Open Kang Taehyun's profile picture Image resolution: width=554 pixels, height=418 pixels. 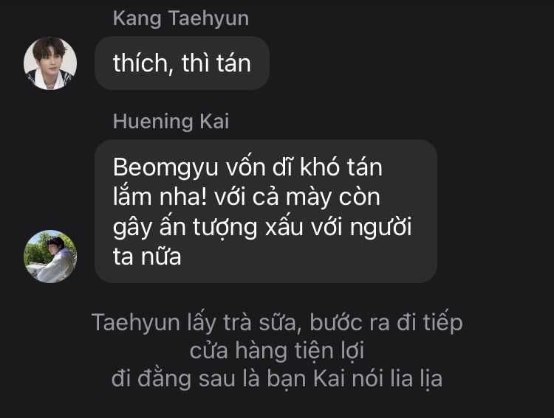click(x=50, y=63)
